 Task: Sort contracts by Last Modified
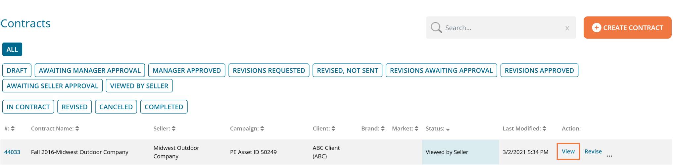click(x=544, y=129)
